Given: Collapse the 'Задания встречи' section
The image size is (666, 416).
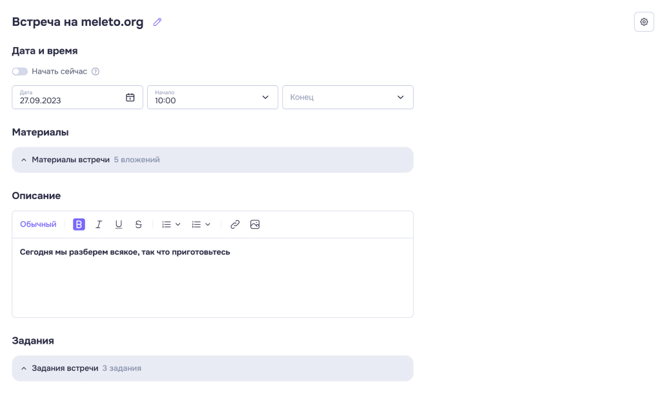Looking at the screenshot, I should point(212,368).
